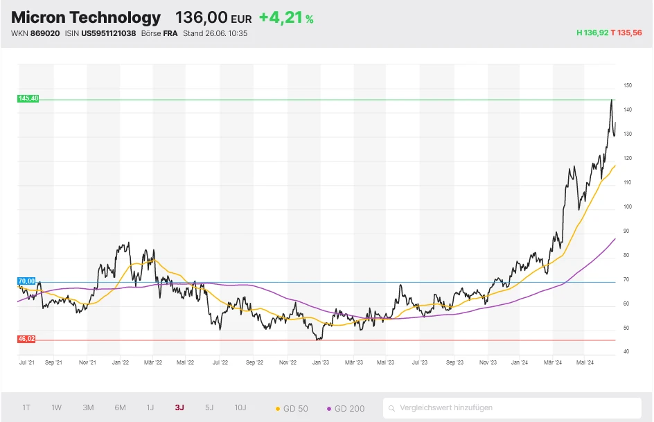Open the 1J chart view
654x422 pixels.
[150, 408]
